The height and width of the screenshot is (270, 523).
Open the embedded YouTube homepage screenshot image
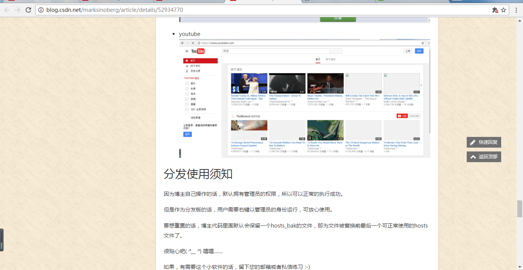pos(305,98)
